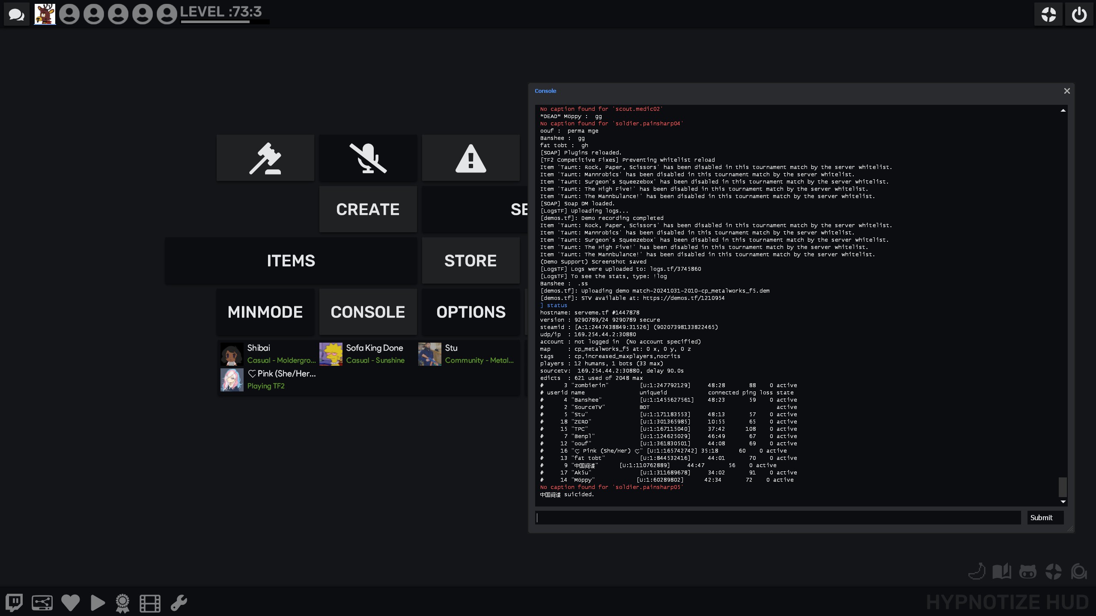Image resolution: width=1096 pixels, height=616 pixels.
Task: Click the heart icon in bottom bar
Action: point(70,603)
